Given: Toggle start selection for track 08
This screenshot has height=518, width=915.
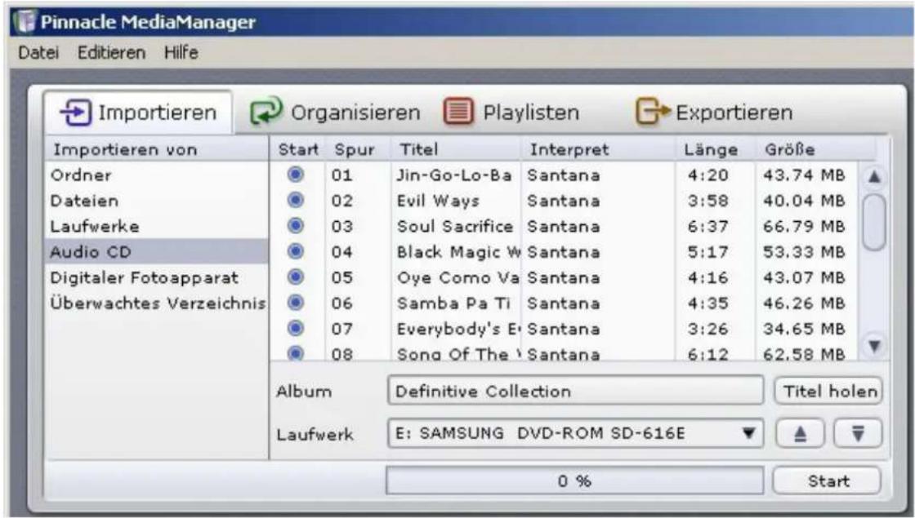Looking at the screenshot, I should tap(296, 352).
